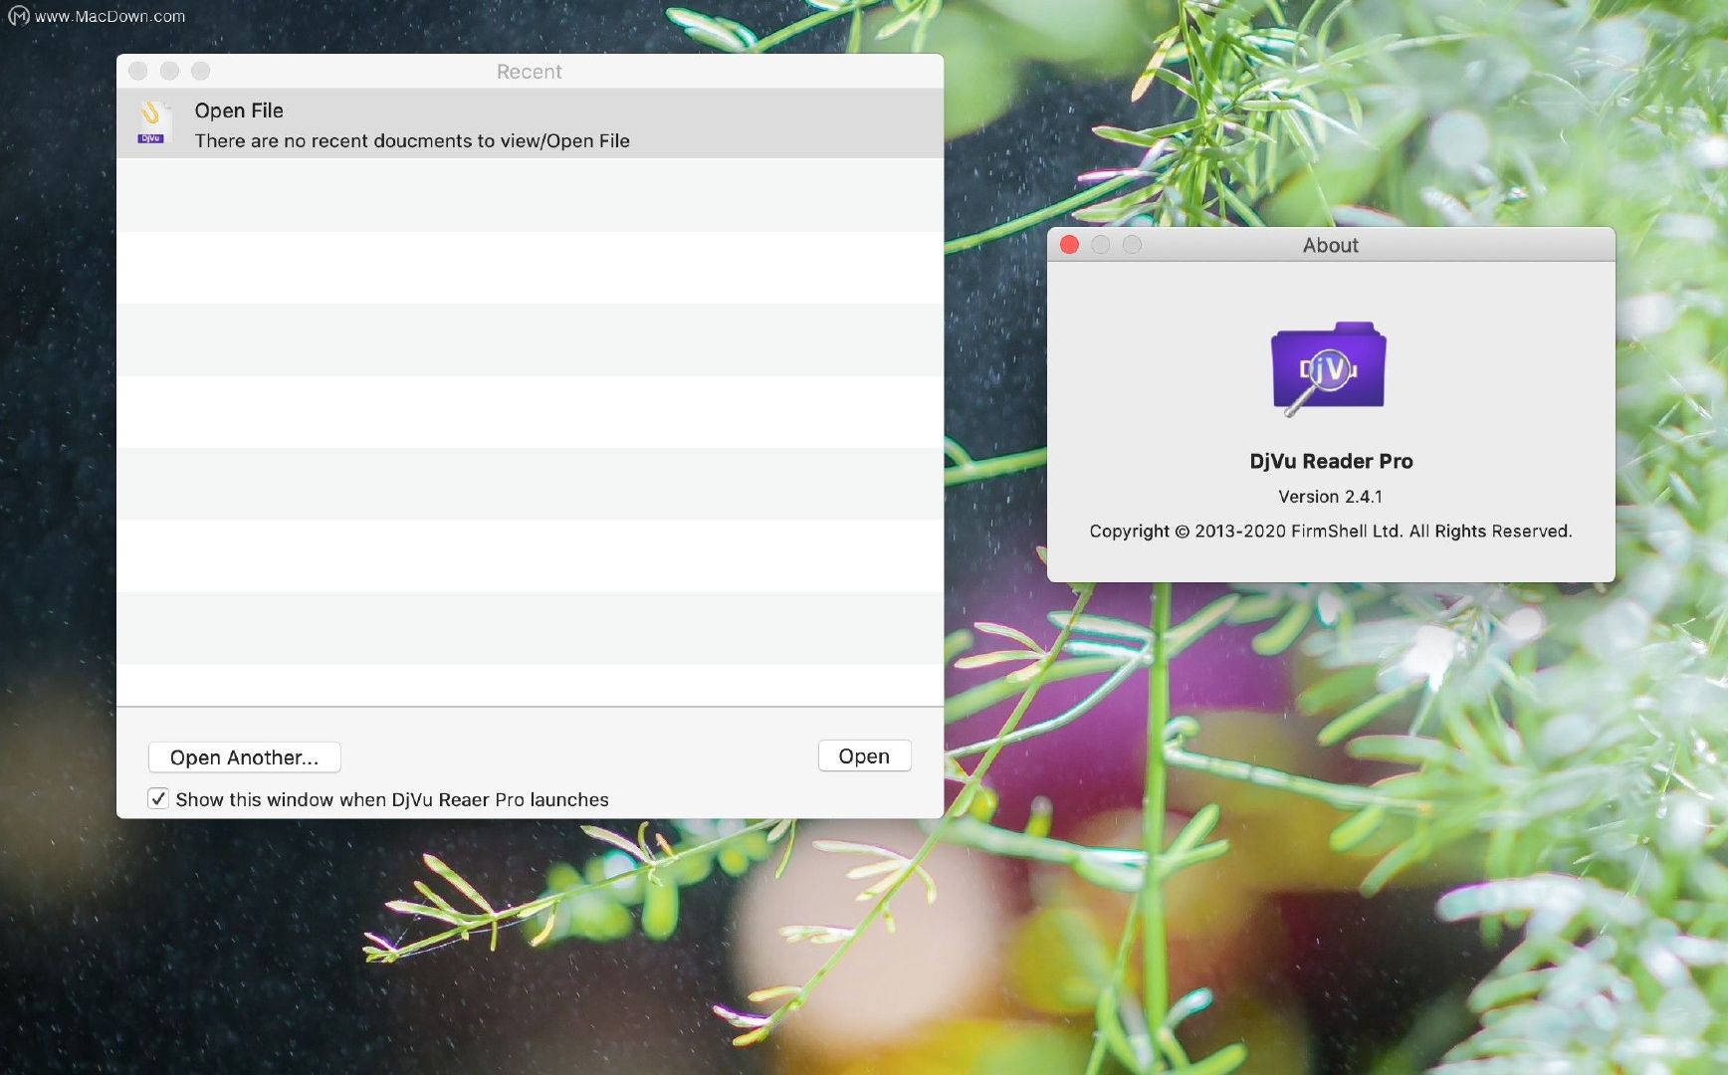Uncheck Show this window when launches checkbox
Viewport: 1728px width, 1075px height.
coord(158,799)
